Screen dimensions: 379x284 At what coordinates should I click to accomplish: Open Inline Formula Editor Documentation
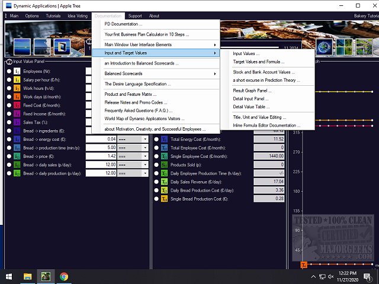click(266, 125)
